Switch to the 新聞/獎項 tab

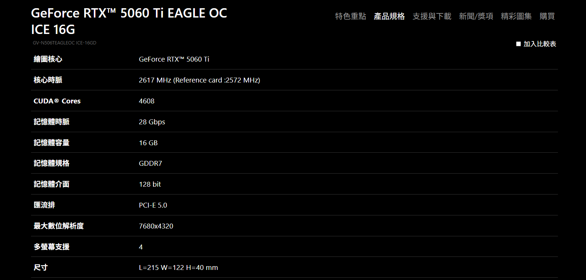tap(476, 16)
